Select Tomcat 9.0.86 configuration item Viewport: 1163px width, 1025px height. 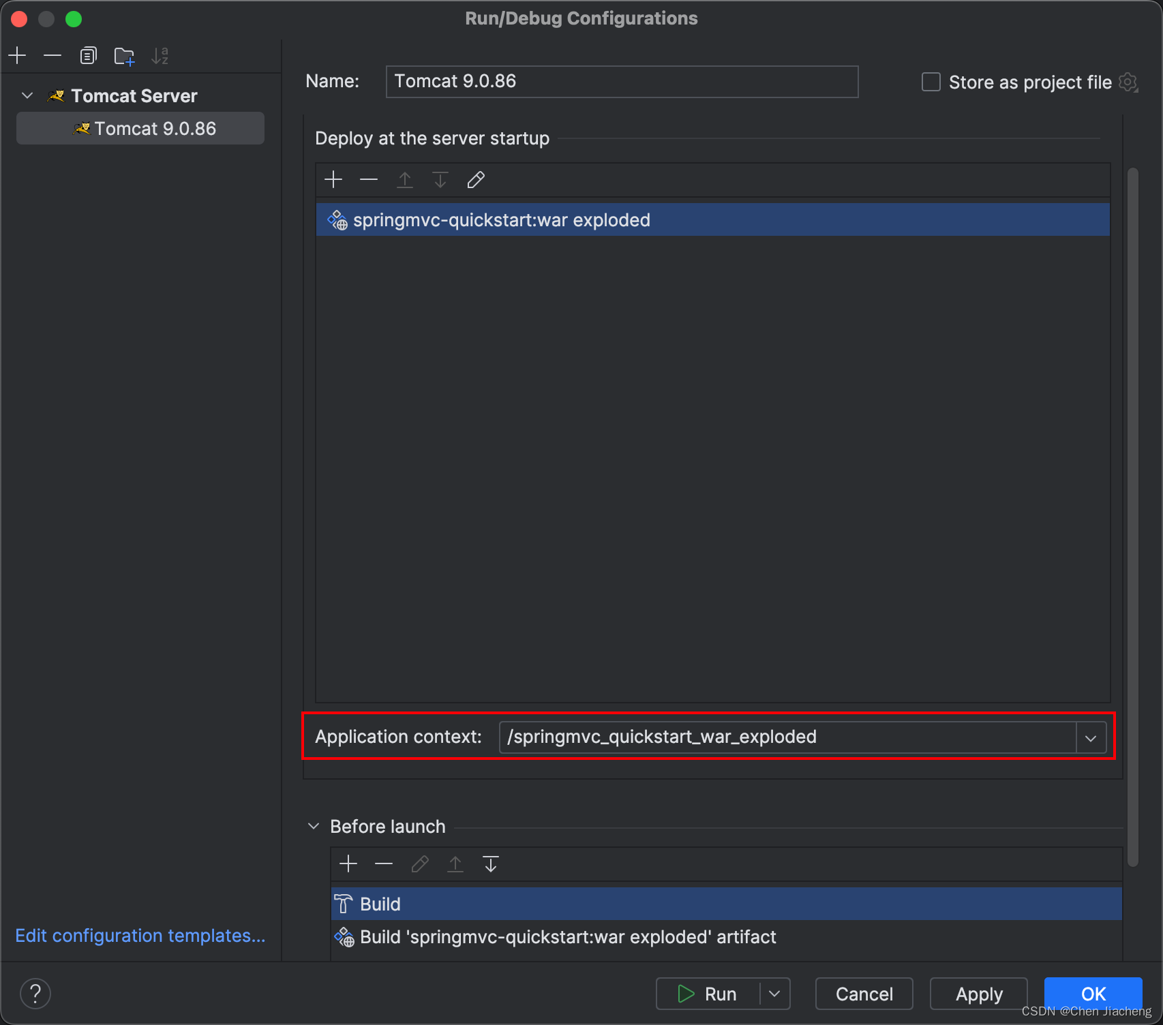[140, 128]
